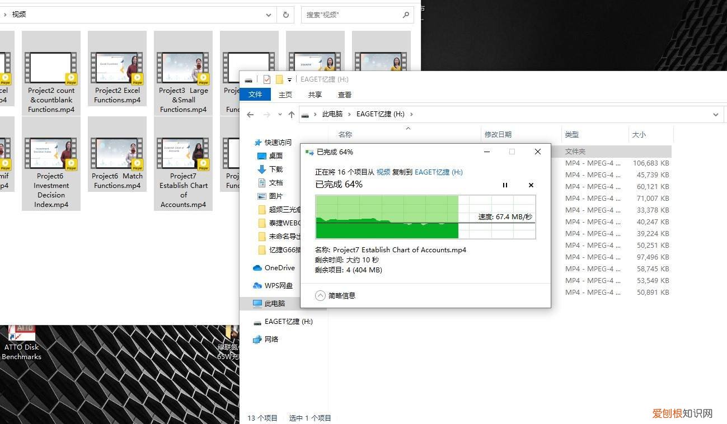
Task: Click the back navigation arrow
Action: (x=250, y=114)
